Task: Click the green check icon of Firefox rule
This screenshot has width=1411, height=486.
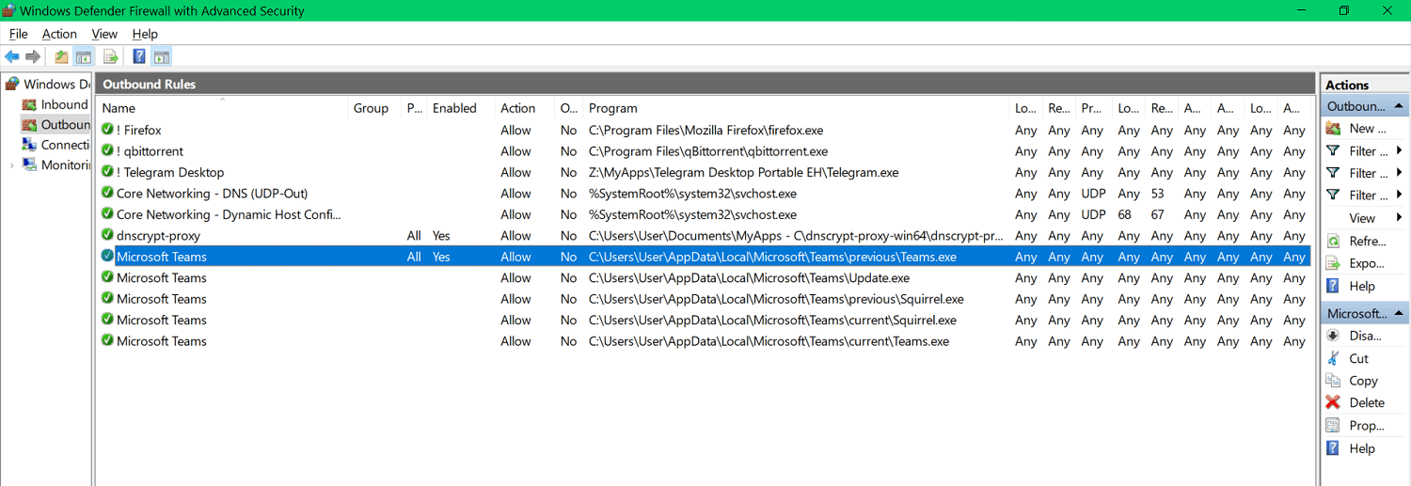Action: [x=107, y=130]
